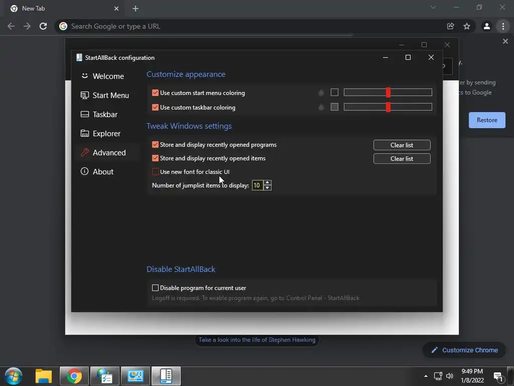Open the Chrome profile icon
The image size is (514, 386).
point(487,26)
